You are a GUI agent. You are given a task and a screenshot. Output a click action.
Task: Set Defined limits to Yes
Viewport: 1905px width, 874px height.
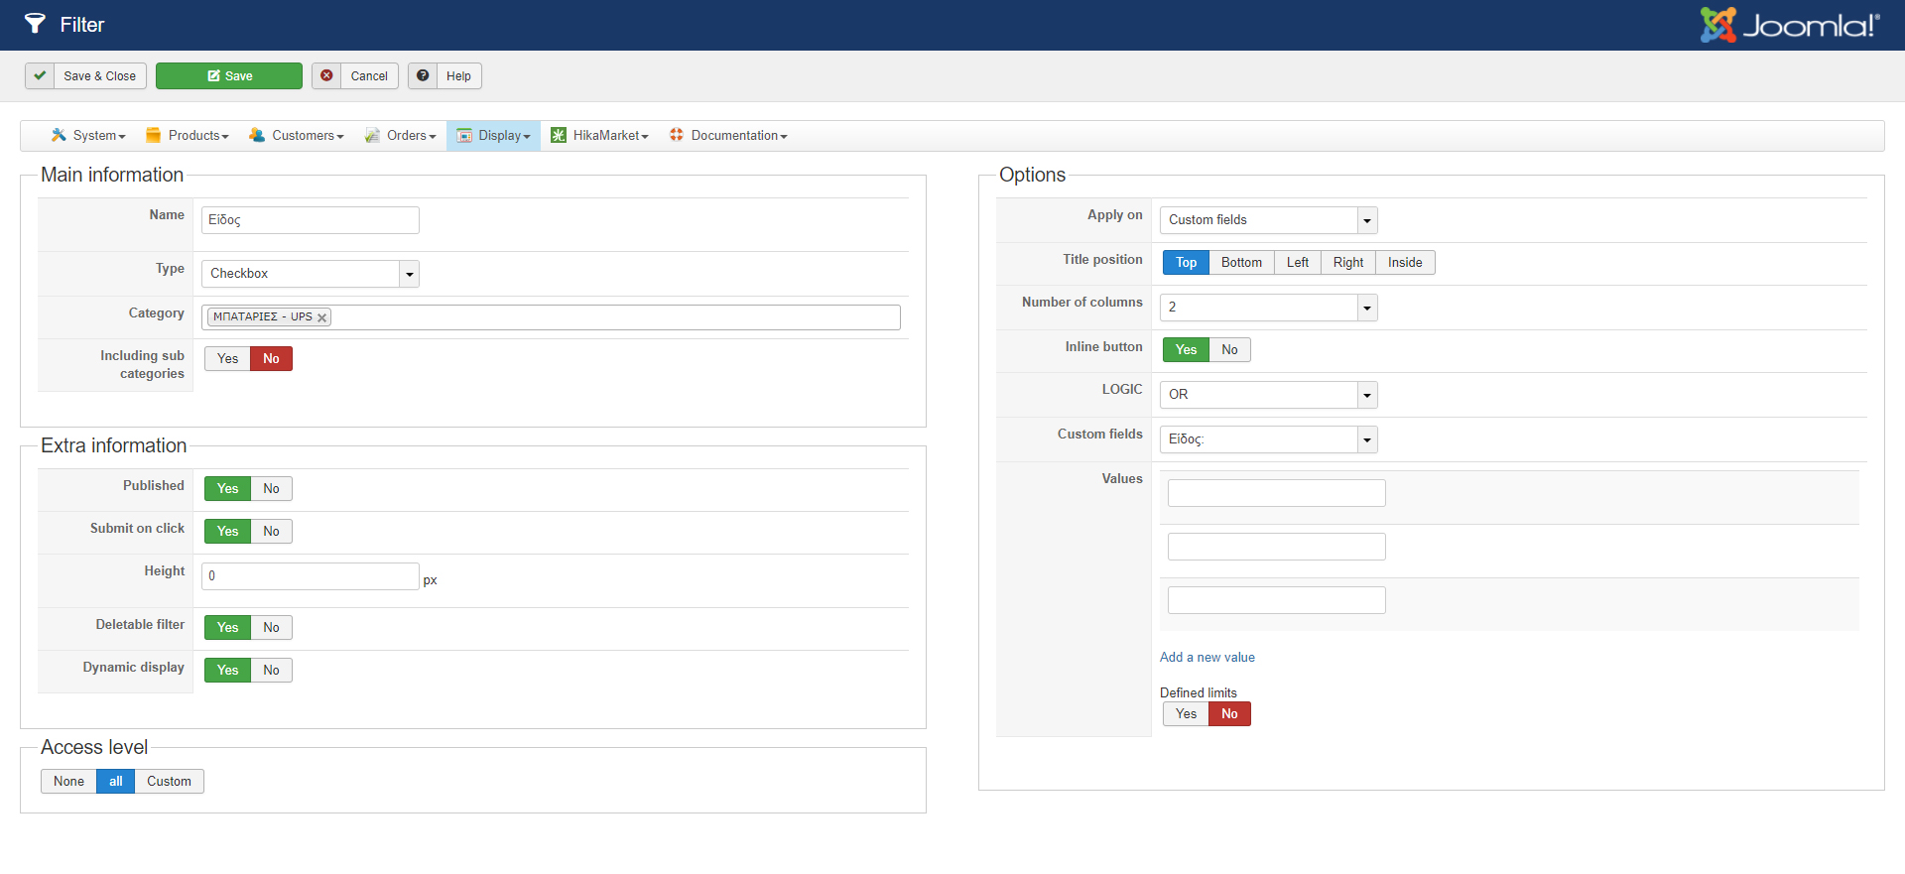(x=1186, y=713)
